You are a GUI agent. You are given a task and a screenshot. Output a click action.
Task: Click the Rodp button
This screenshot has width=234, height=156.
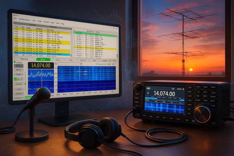(58, 60)
